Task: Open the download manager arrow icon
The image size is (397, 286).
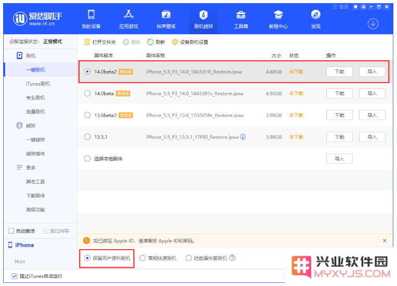Action: 373,24
